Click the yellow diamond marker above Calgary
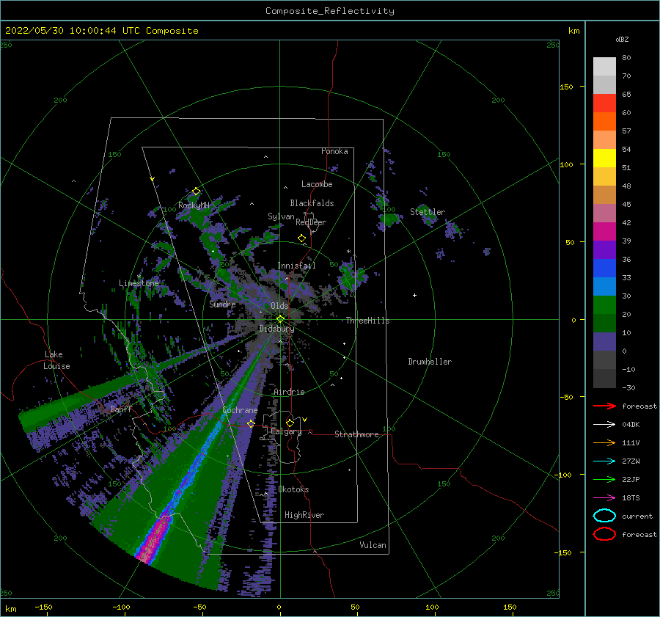660x617 pixels. click(x=290, y=423)
